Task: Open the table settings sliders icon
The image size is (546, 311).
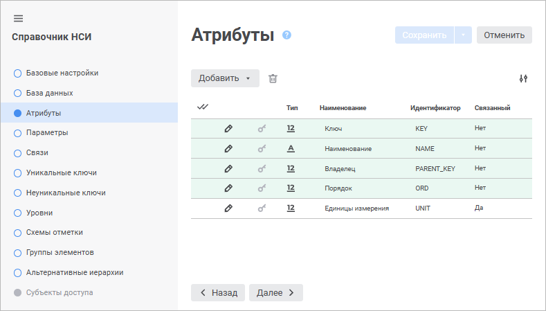Action: coord(523,78)
